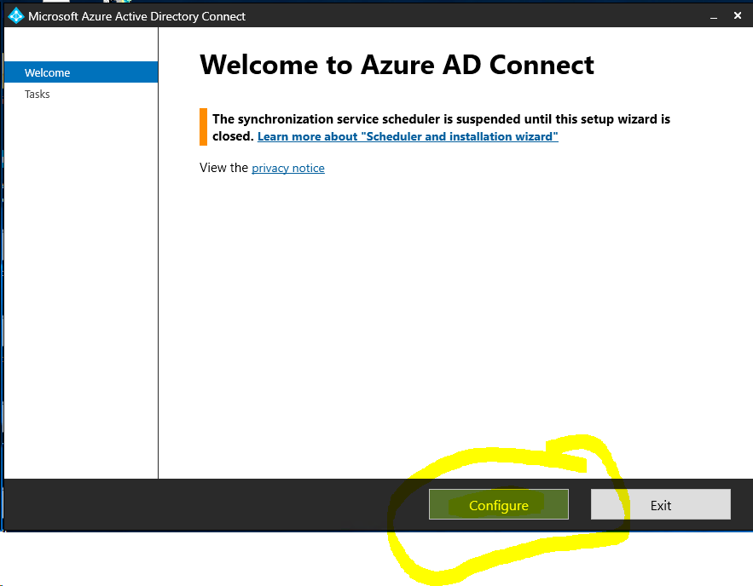Minimize the Azure AD Connect window

click(x=714, y=16)
